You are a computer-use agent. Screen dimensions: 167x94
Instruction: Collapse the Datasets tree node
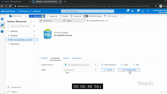(8, 36)
